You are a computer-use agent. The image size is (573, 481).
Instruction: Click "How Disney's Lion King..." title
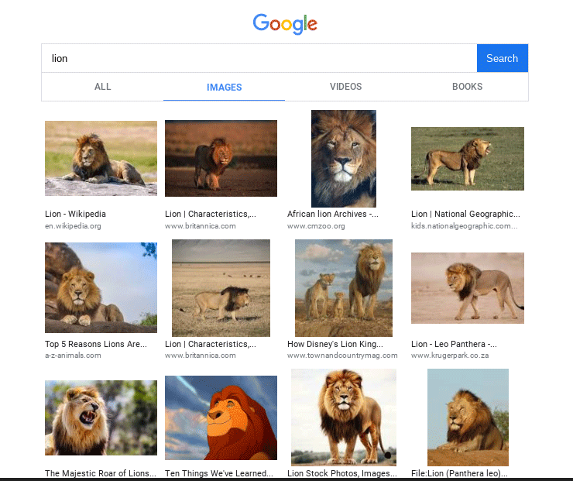(x=335, y=344)
